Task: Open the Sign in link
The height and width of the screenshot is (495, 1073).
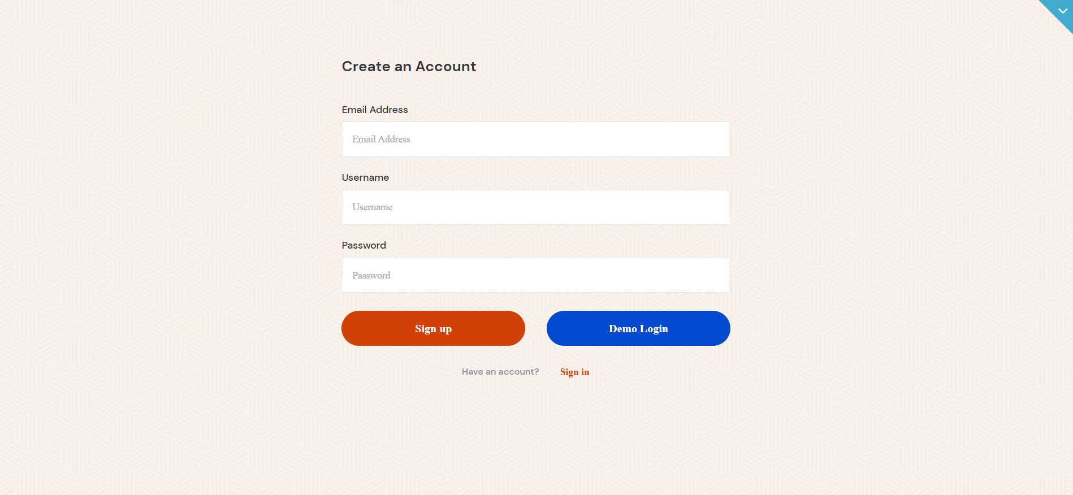Action: (x=574, y=372)
